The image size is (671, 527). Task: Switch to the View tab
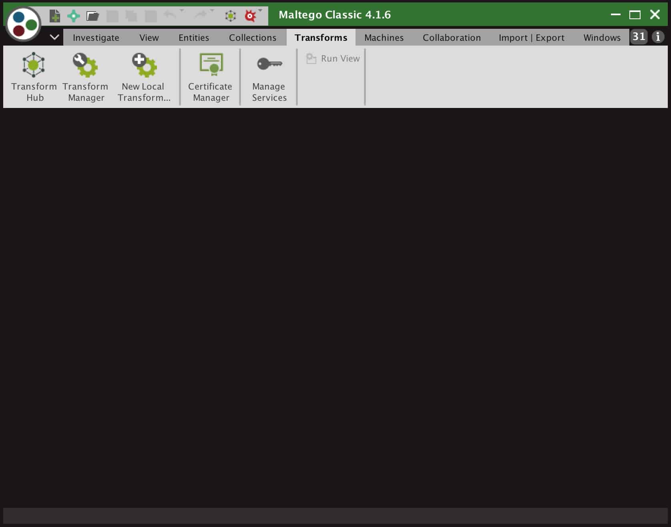click(x=149, y=38)
